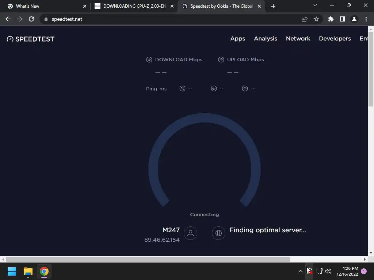Image resolution: width=374 pixels, height=280 pixels.
Task: Open the search tabs chevron
Action: tap(315, 5)
